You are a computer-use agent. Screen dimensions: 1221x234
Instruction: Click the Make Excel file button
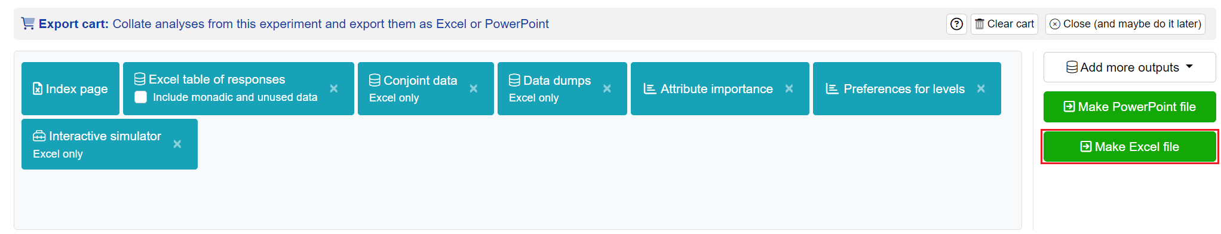[x=1130, y=147]
